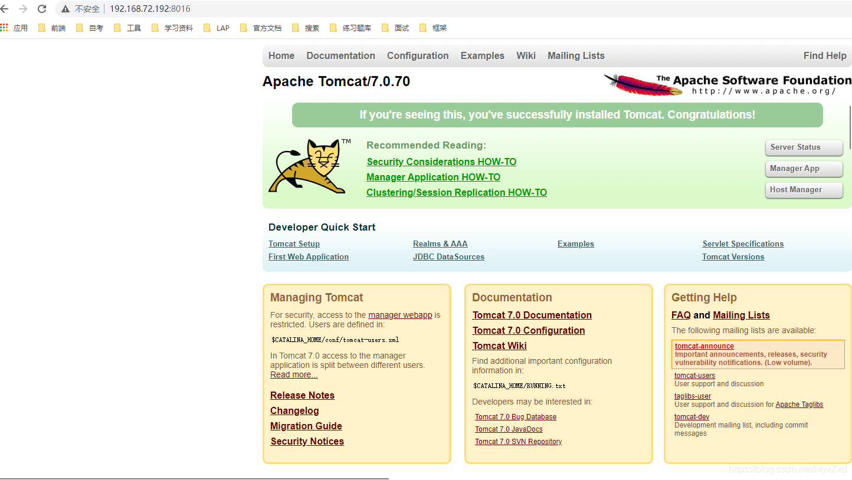Open the 框架 bookmark folder

tap(433, 28)
